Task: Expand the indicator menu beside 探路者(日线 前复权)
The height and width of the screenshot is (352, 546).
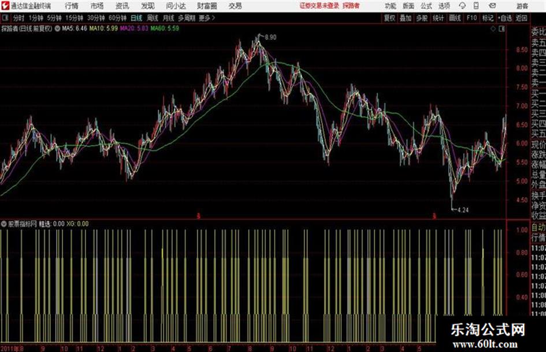Action: [57, 28]
